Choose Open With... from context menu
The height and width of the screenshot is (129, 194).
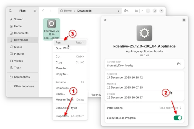tap(63, 48)
